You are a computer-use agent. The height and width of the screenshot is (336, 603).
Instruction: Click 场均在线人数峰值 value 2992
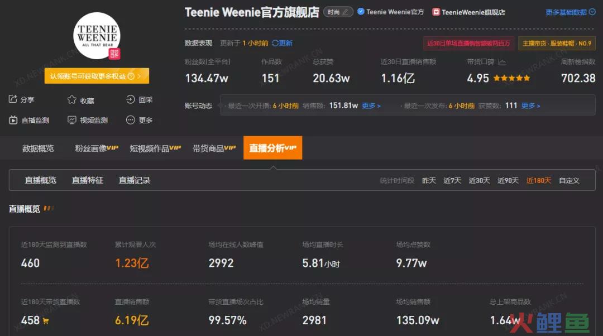click(x=221, y=263)
